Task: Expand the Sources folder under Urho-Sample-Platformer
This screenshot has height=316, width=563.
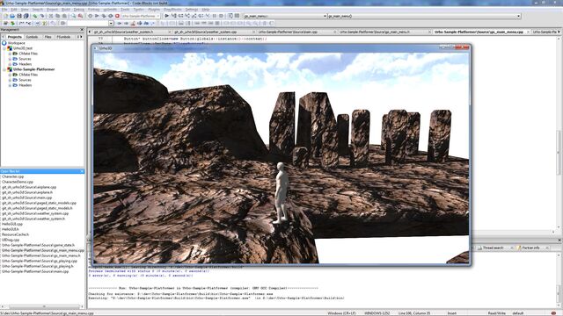Action: pyautogui.click(x=10, y=80)
